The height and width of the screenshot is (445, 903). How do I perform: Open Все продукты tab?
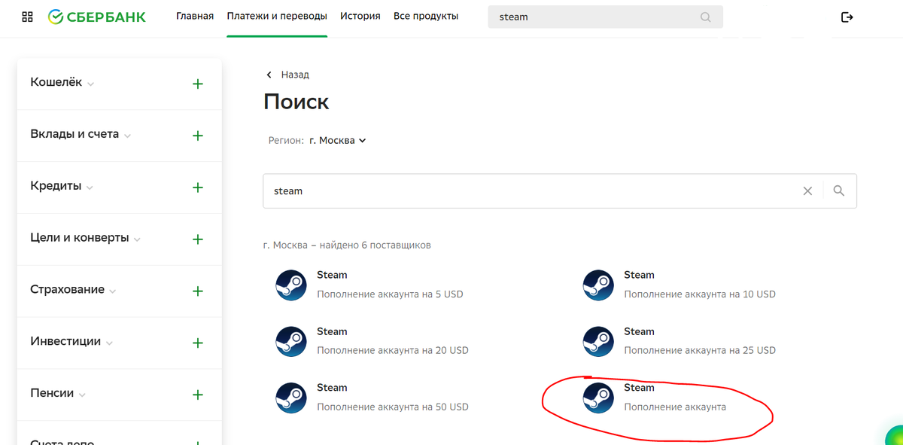[x=426, y=17]
